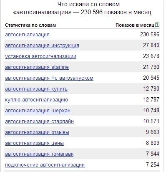
Task: Click автосигнализация +с автозапуском link
Action: click(49, 78)
